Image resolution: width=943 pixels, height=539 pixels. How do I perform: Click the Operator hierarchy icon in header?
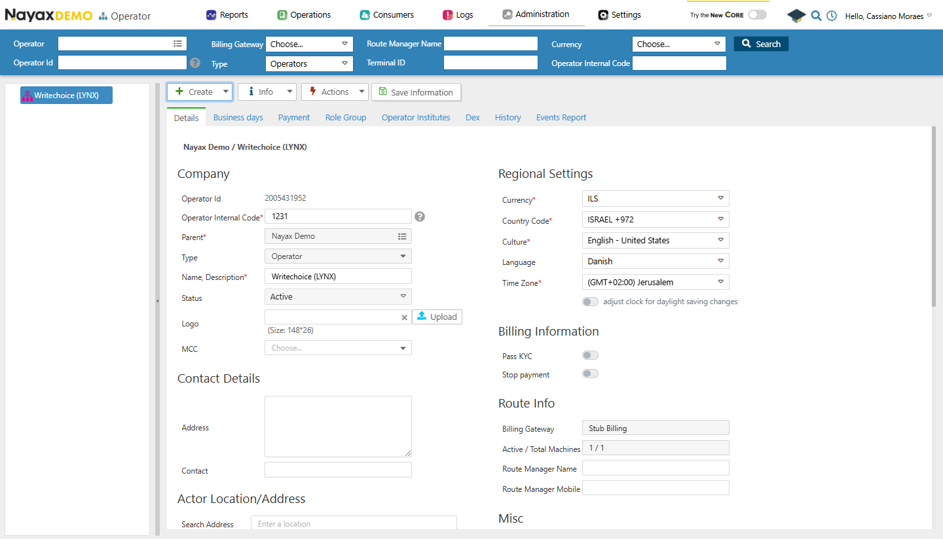click(103, 16)
